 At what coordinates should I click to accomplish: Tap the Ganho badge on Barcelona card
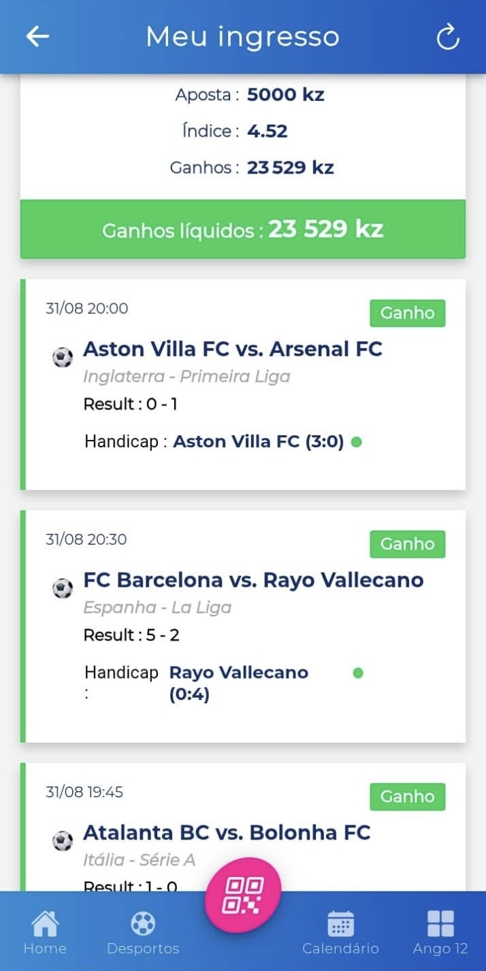pyautogui.click(x=408, y=544)
